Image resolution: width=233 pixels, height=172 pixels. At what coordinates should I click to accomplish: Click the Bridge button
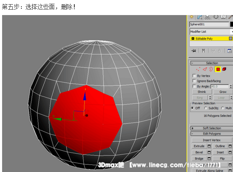pyautogui.click(x=199, y=159)
